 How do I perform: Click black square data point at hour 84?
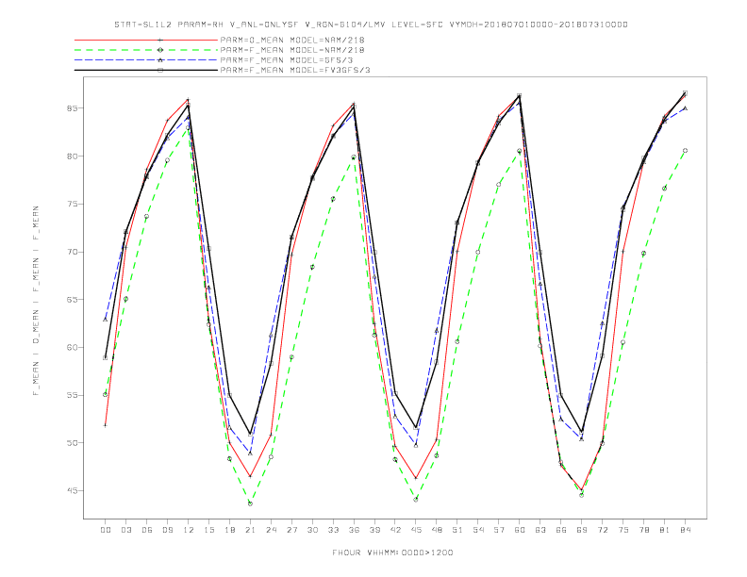pos(685,92)
